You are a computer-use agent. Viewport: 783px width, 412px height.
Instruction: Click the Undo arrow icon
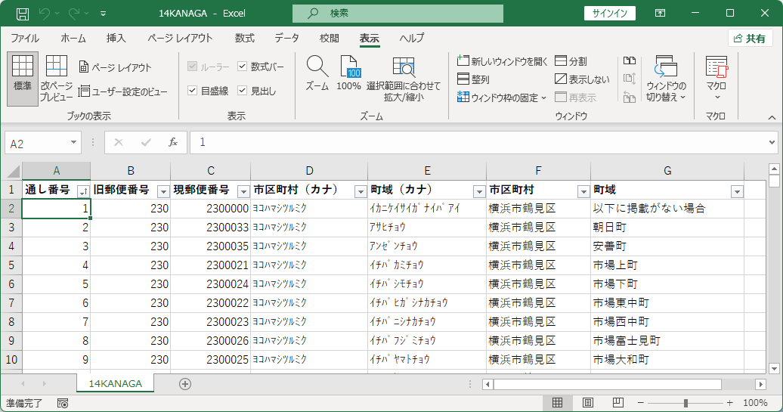[x=45, y=14]
